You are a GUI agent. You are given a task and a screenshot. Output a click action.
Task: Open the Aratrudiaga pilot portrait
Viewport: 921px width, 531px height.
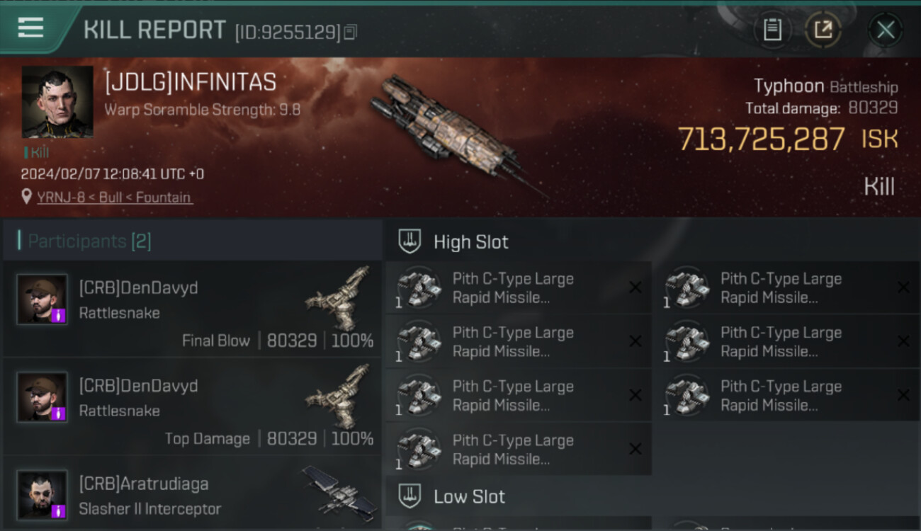point(43,495)
